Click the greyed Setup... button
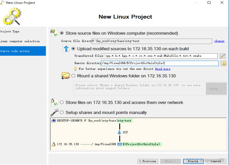 pos(216,89)
